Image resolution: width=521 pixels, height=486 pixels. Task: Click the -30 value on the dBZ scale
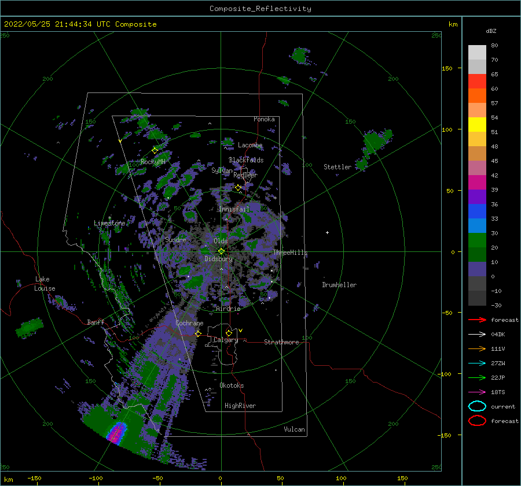[497, 305]
